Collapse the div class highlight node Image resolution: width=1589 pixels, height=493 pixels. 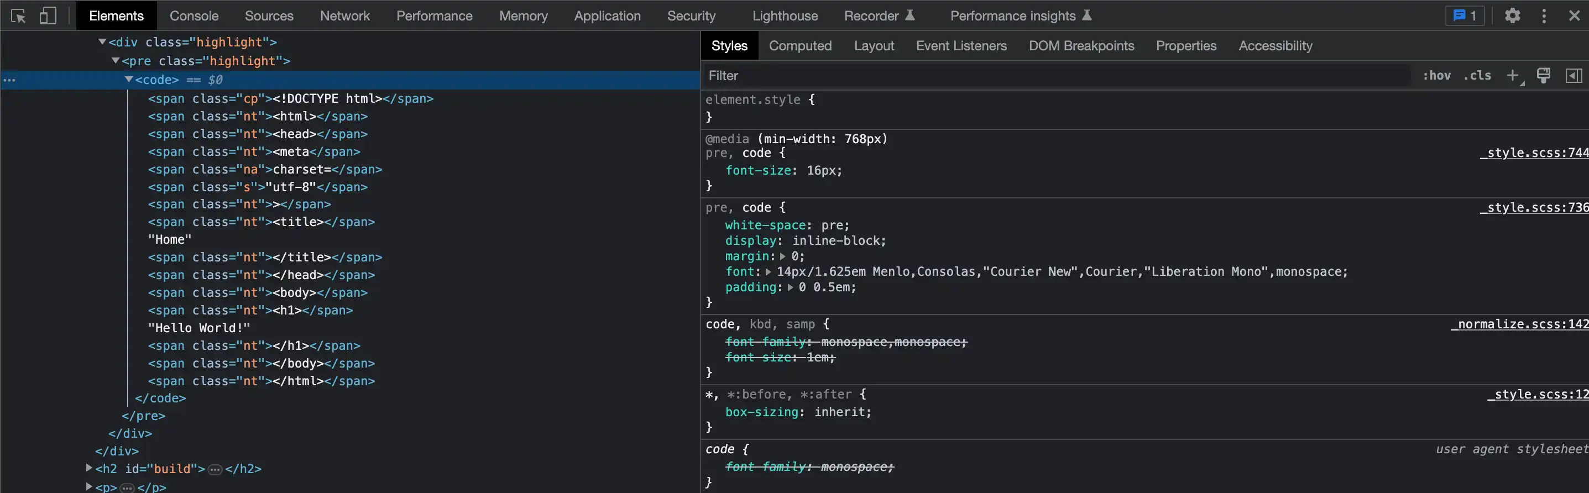tap(102, 42)
